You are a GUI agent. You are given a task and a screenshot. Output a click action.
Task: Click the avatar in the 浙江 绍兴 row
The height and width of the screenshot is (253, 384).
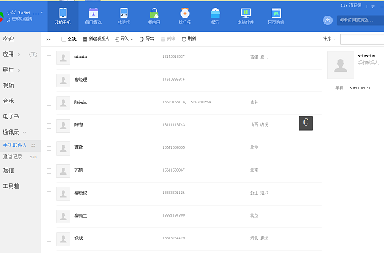point(63,193)
